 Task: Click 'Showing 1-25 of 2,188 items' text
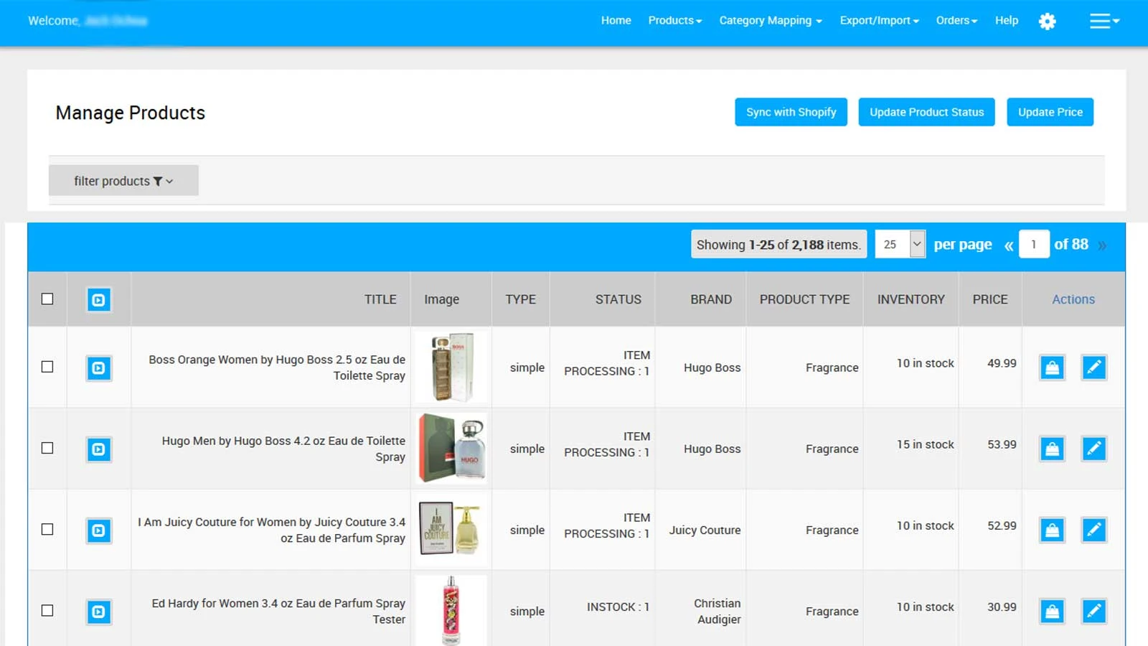click(778, 245)
